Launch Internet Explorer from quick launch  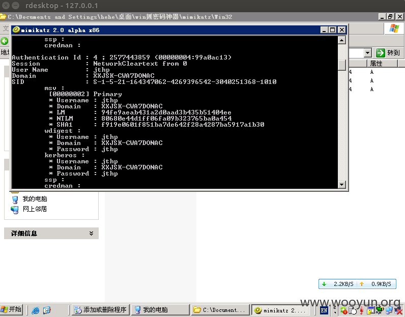pyautogui.click(x=36, y=310)
